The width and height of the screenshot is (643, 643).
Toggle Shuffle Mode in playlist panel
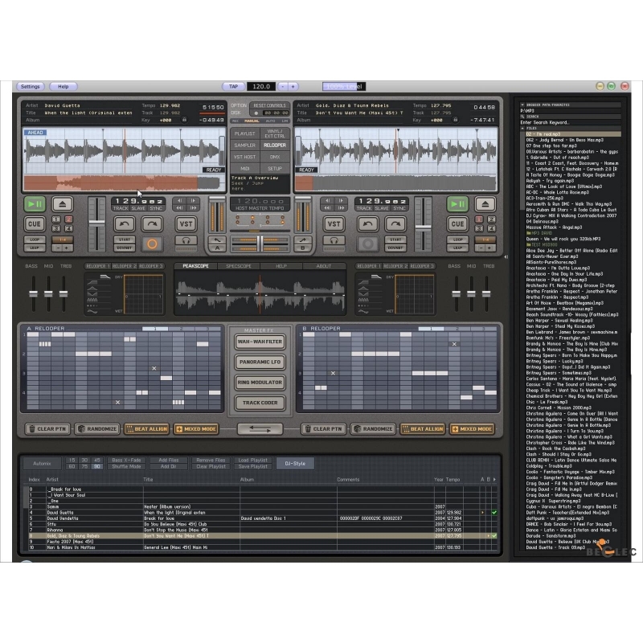click(126, 466)
